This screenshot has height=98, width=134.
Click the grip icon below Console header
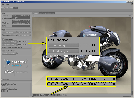[2, 82]
